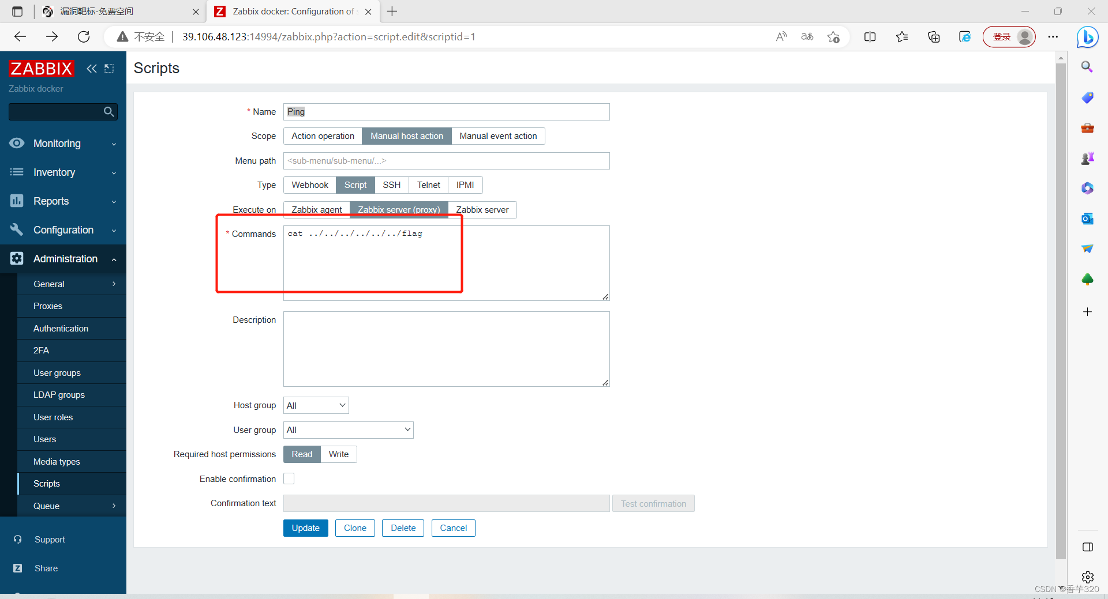Expand the Monitoring menu

tap(63, 144)
